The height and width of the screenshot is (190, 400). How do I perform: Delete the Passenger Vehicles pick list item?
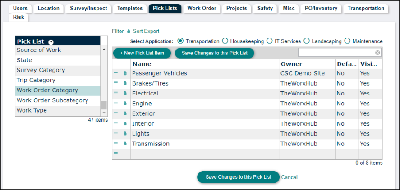[125, 73]
